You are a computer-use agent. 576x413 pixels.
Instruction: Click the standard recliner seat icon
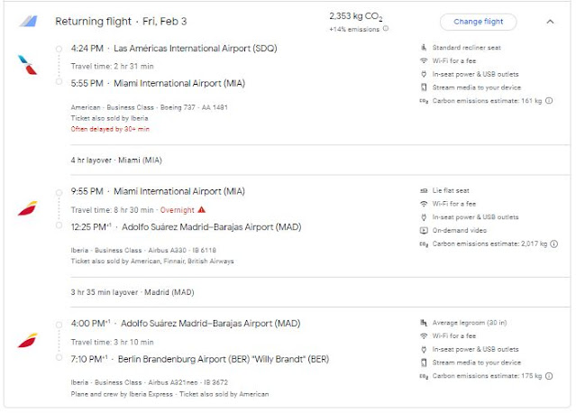424,48
